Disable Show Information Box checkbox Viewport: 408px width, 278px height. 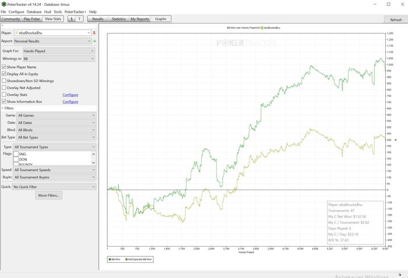[x=4, y=102]
